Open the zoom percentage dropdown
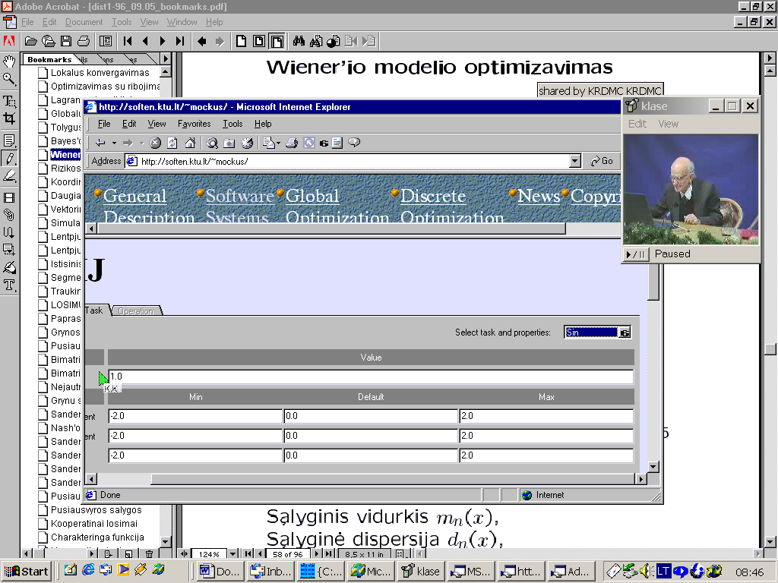Image resolution: width=778 pixels, height=583 pixels. click(232, 554)
